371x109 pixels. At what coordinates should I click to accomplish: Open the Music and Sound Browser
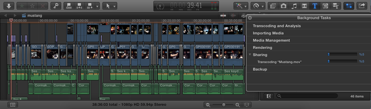click(294, 6)
